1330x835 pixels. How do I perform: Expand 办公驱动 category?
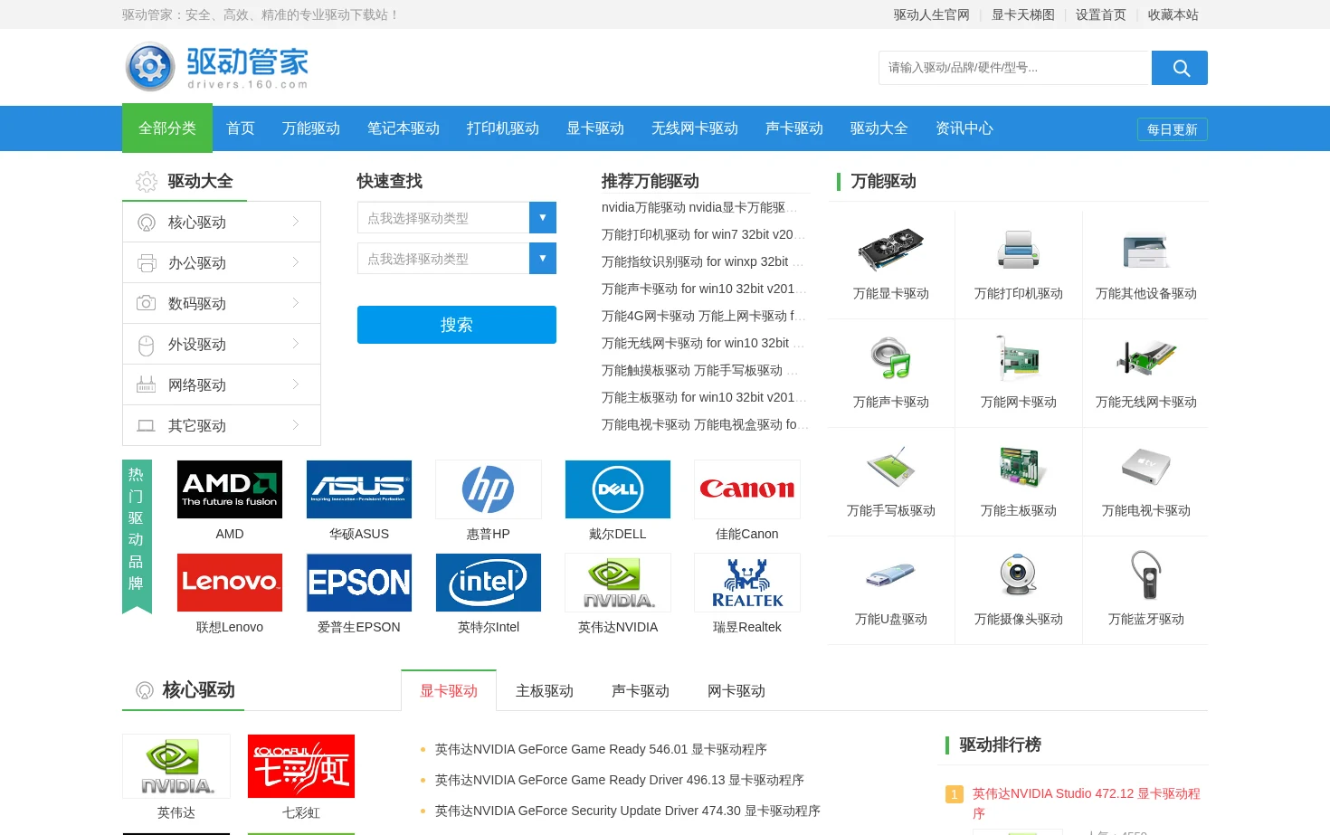[222, 262]
